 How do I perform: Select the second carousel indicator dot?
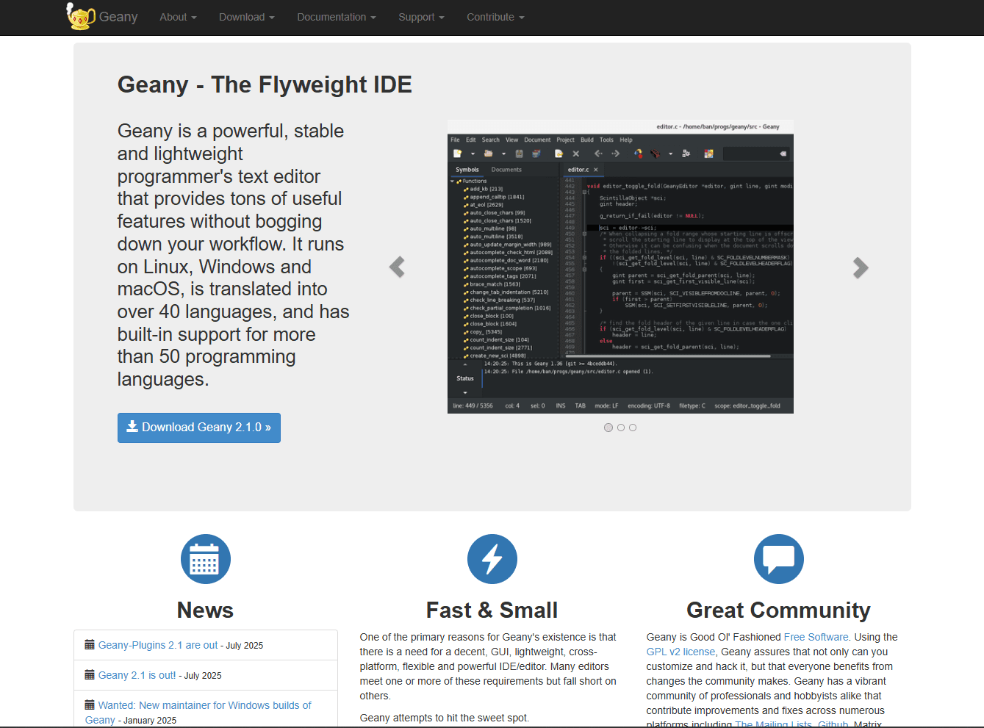(x=621, y=428)
